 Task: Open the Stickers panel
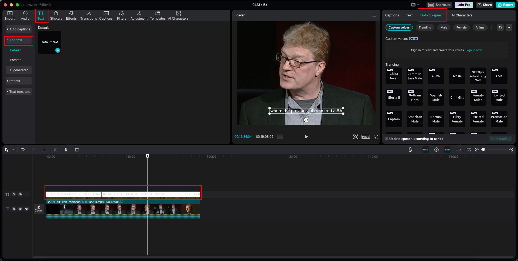56,15
